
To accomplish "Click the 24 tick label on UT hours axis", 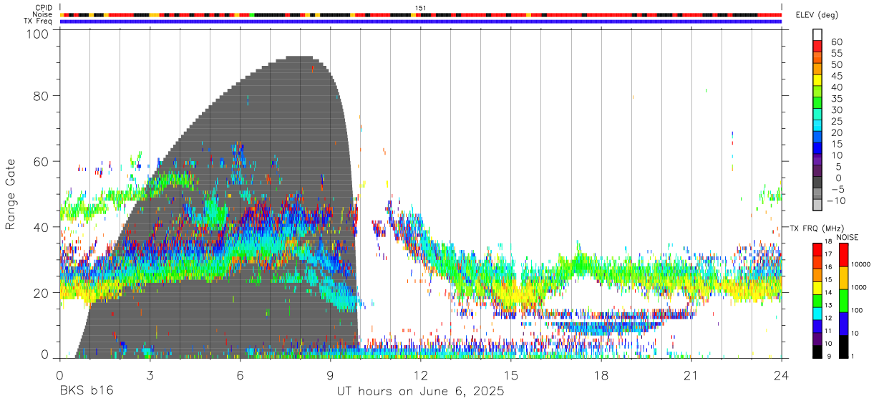I will (782, 374).
